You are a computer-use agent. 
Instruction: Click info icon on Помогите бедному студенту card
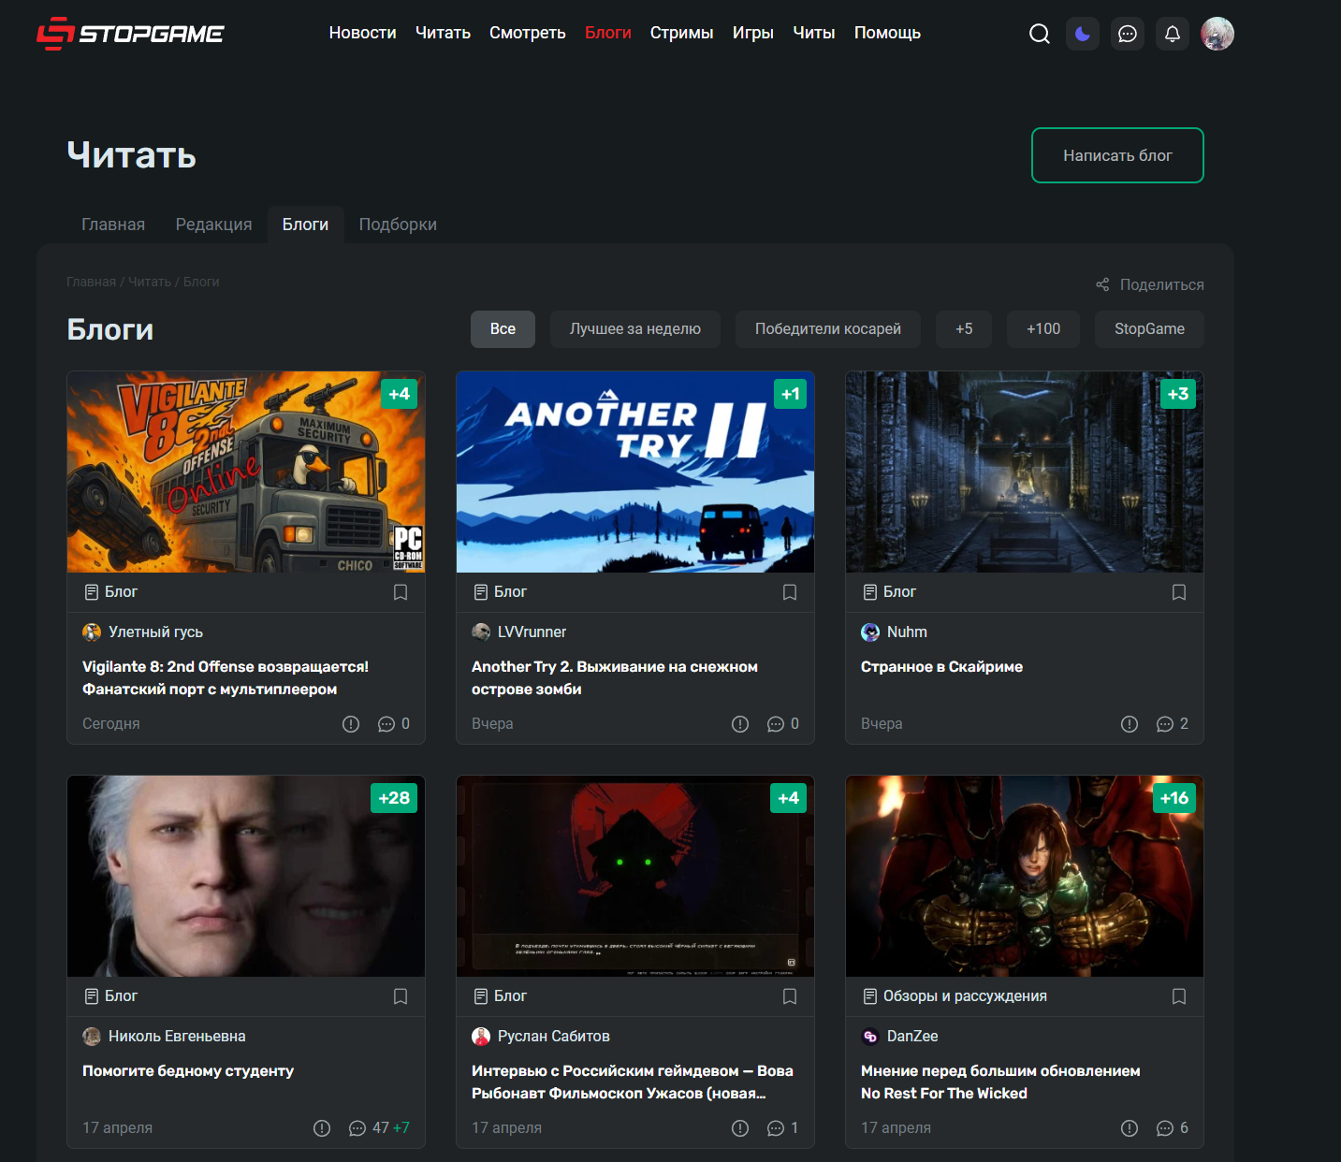(x=322, y=1128)
